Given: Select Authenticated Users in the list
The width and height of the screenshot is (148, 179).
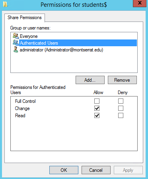Looking at the screenshot, I should coord(78,43).
